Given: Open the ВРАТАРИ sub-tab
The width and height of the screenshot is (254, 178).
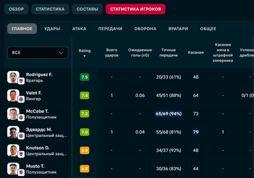Looking at the screenshot, I should (x=178, y=29).
